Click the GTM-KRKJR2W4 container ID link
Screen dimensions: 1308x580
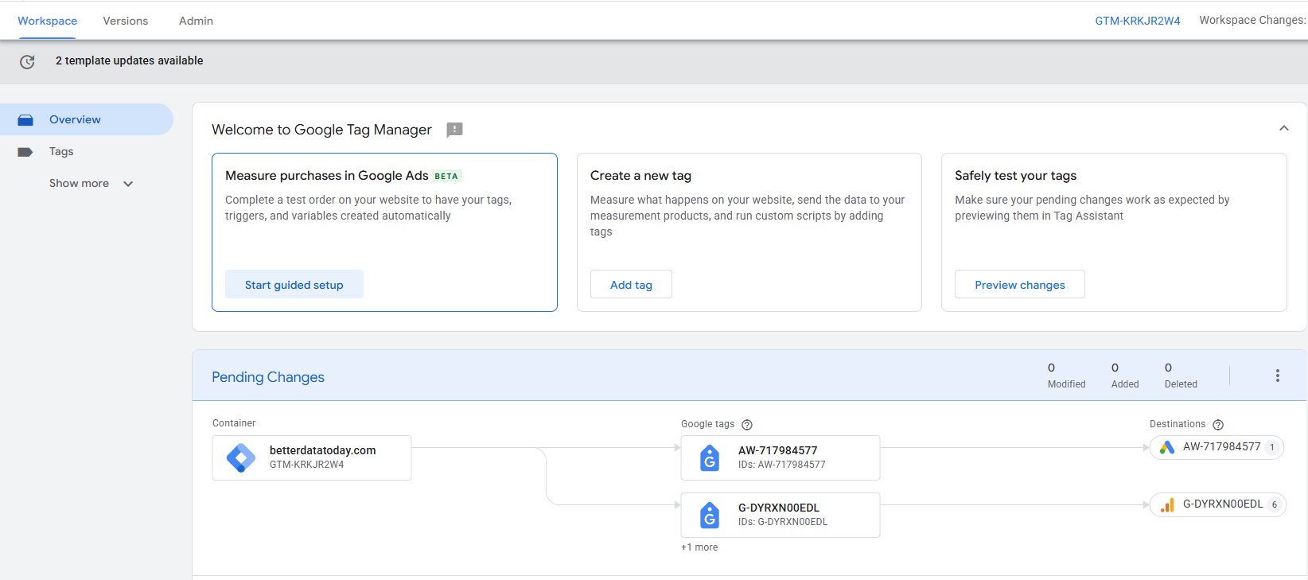click(x=1137, y=21)
